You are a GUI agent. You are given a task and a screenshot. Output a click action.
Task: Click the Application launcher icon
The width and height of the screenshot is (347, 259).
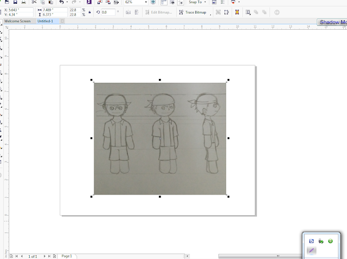pyautogui.click(x=233, y=2)
